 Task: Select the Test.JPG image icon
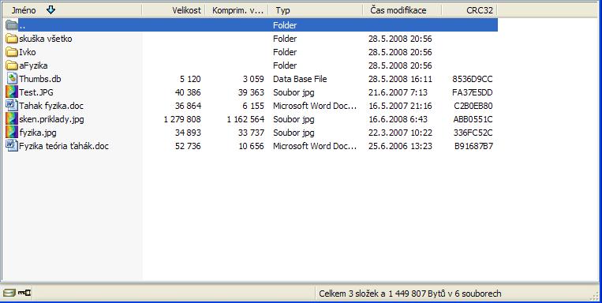click(x=12, y=92)
